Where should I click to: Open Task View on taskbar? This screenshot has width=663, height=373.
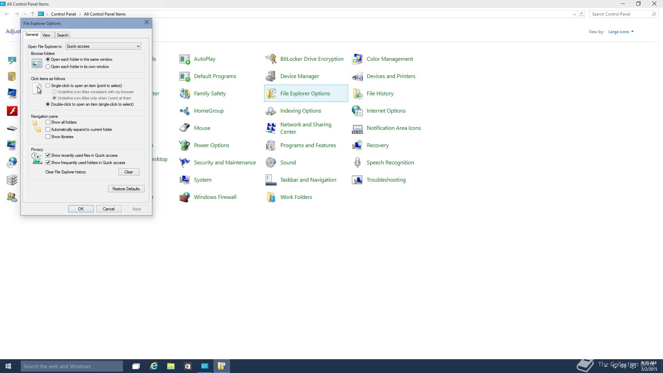click(136, 366)
